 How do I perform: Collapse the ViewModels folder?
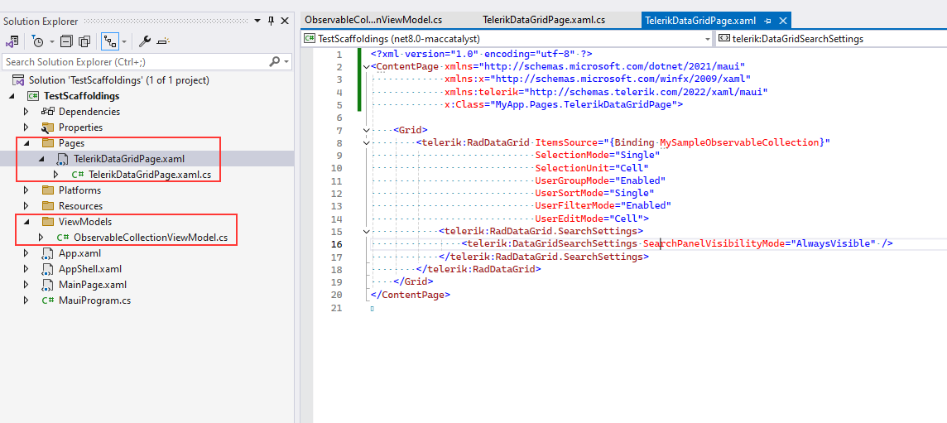26,222
